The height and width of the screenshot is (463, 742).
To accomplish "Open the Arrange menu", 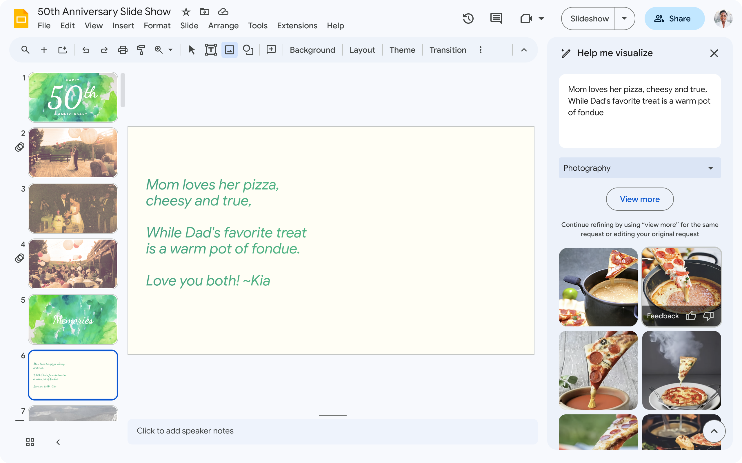I will (x=223, y=26).
